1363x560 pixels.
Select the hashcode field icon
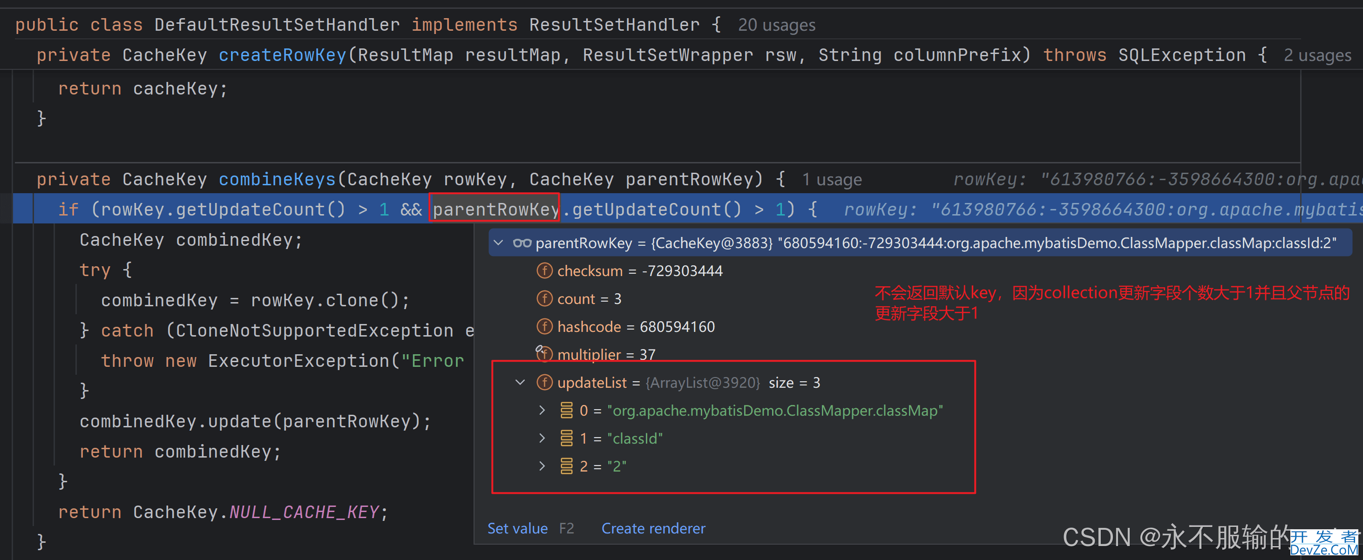click(544, 327)
